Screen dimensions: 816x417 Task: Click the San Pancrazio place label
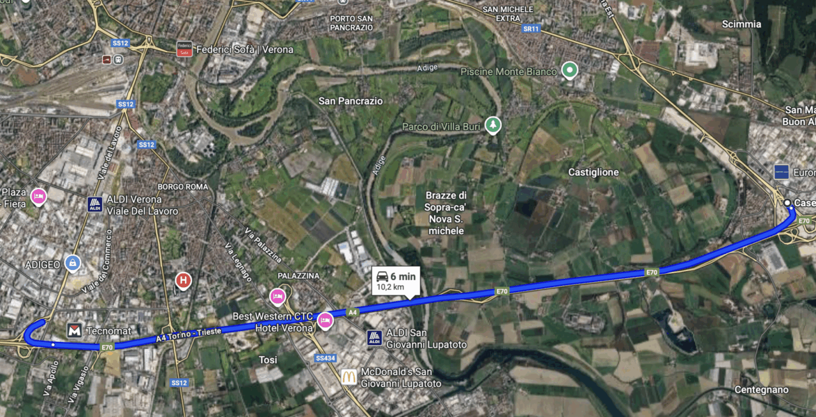(x=351, y=101)
